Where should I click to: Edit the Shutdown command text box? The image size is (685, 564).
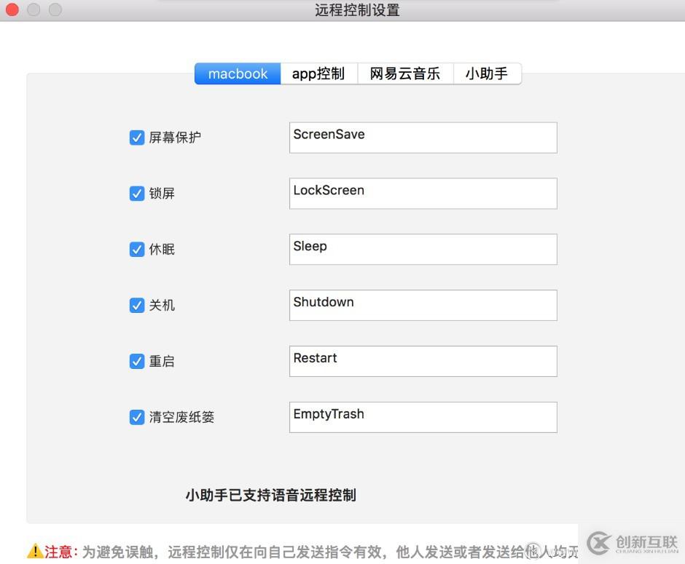(423, 305)
